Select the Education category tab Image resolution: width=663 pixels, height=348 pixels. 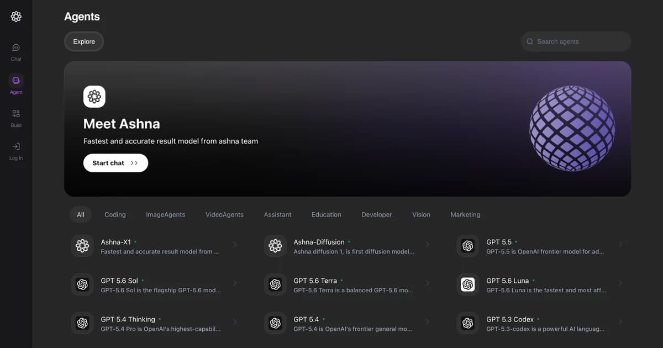click(x=327, y=214)
